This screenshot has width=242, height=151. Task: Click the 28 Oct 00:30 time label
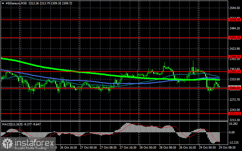[x=148, y=148]
